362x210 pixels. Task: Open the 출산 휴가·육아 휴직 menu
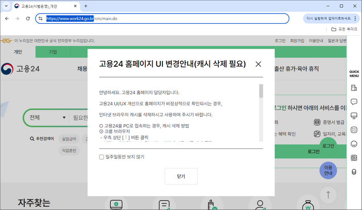coord(297,69)
